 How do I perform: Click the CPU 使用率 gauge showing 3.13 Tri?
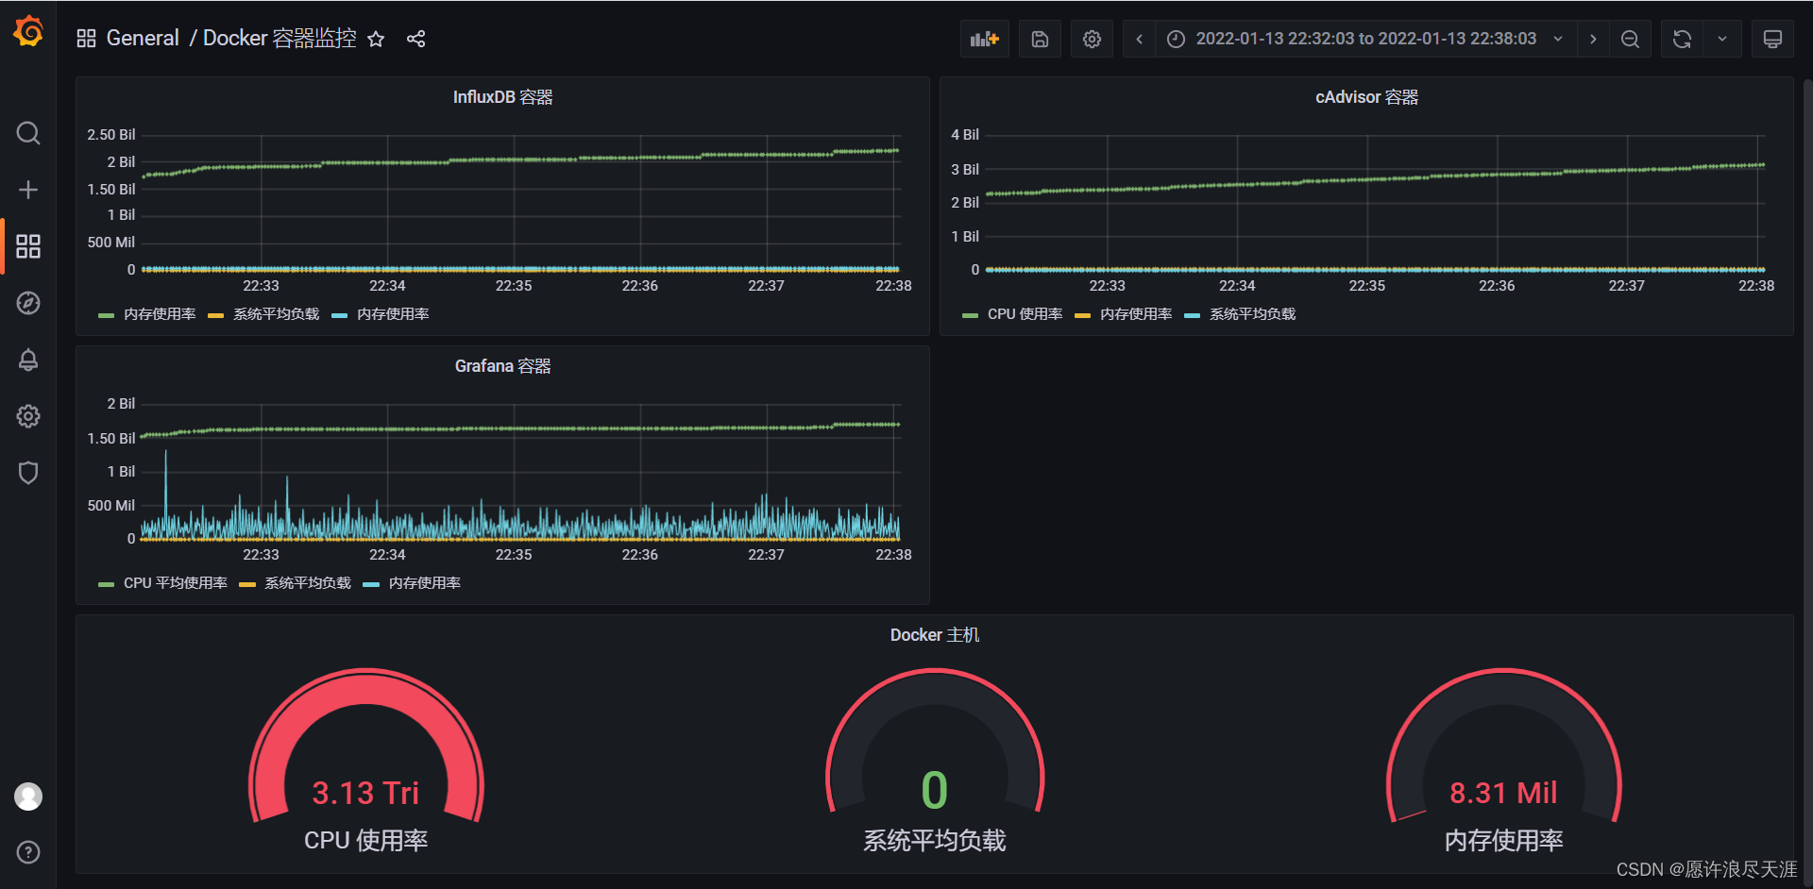tap(366, 760)
